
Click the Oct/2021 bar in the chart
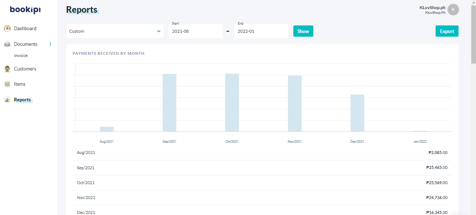[232, 102]
